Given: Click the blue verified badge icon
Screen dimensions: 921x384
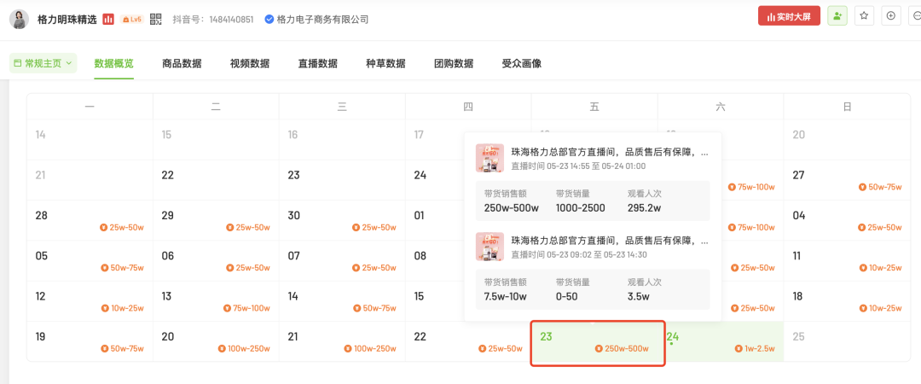Looking at the screenshot, I should point(269,19).
